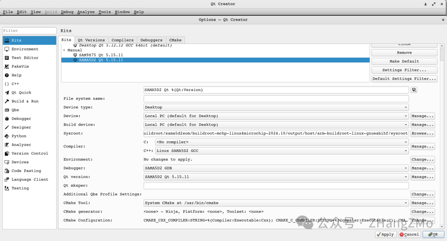Click the Qt mkspec input field
The height and width of the screenshot is (241, 447).
[x=276, y=186]
